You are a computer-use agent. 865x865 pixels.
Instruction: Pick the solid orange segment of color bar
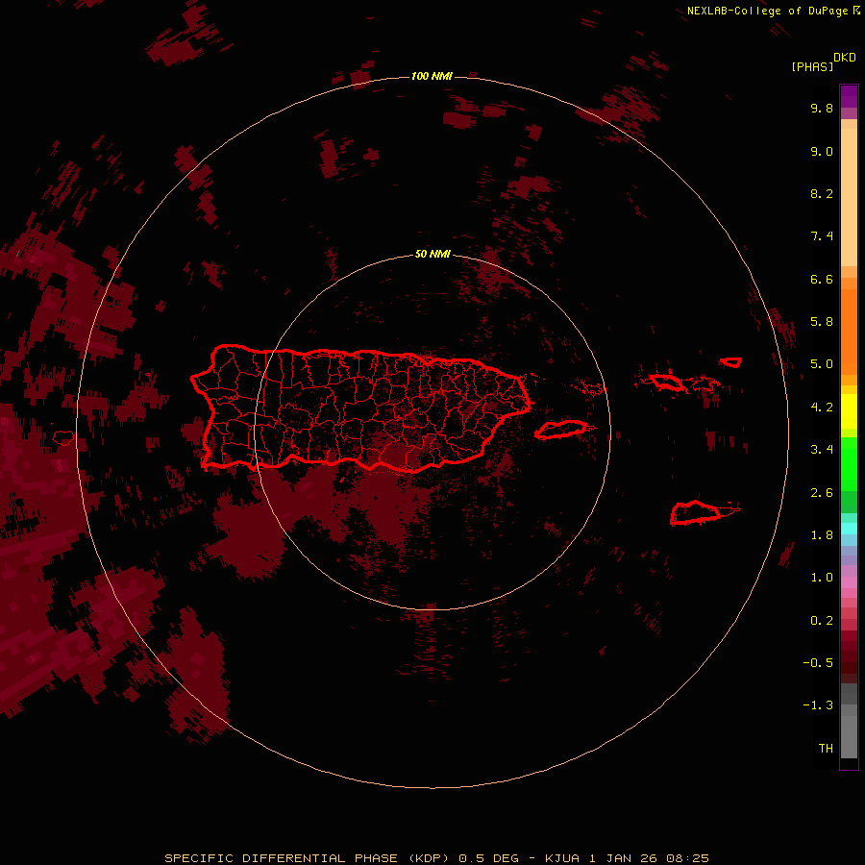(x=849, y=332)
